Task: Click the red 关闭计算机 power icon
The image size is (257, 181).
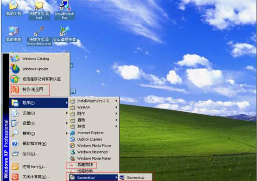Action: (x=15, y=177)
